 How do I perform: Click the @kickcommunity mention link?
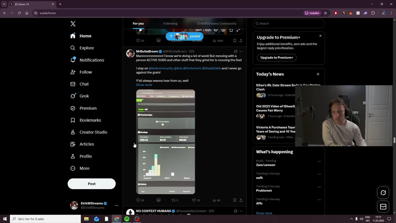pyautogui.click(x=161, y=68)
